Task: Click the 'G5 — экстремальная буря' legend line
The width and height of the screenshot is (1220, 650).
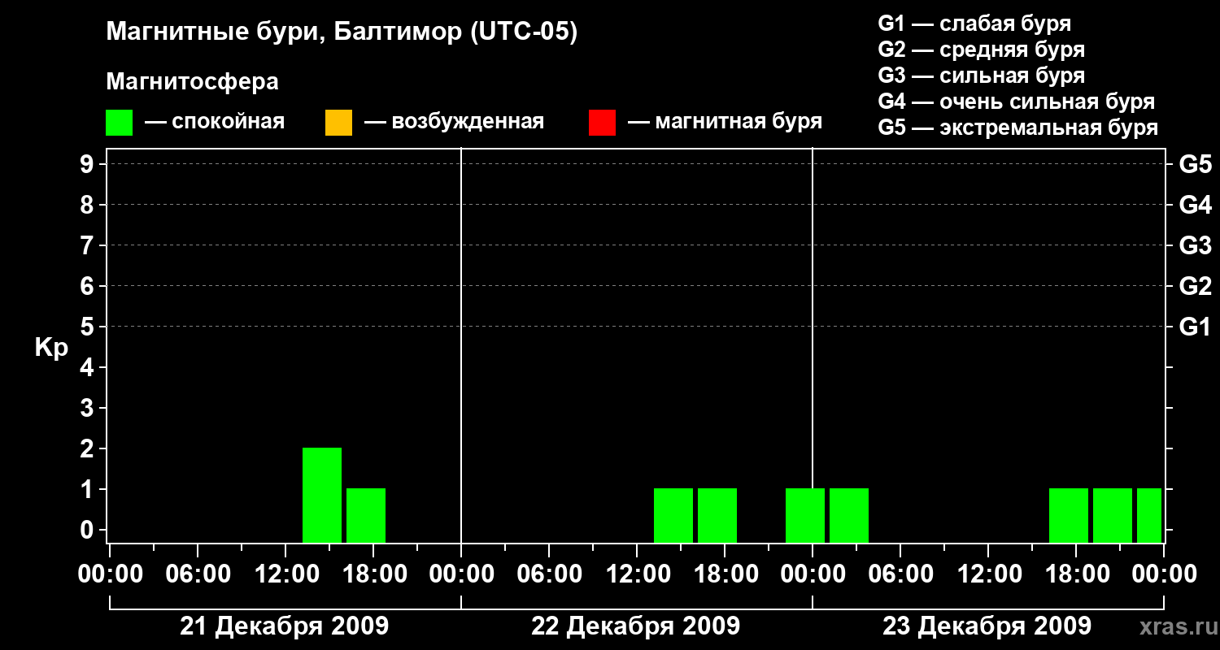Action: 1017,128
